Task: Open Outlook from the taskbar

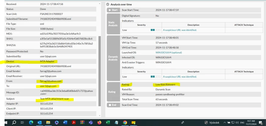Action: click(40, 123)
